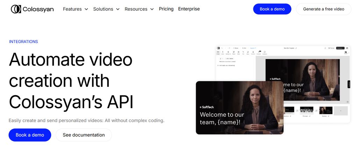Click the help icon below editor canvas
This screenshot has height=158, width=358.
coord(348,102)
